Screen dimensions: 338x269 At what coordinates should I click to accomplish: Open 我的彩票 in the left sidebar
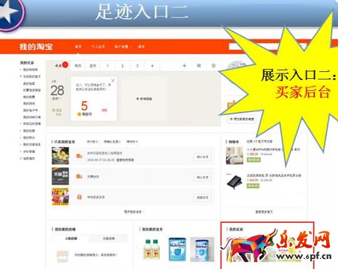[29, 97]
